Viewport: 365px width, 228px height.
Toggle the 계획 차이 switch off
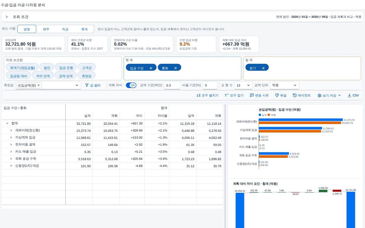[x=131, y=85]
